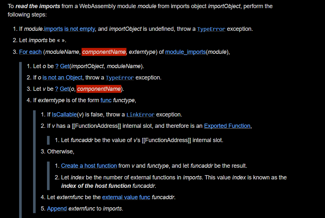
Task: Click Get link before (importObject, moduleName)
Action: (x=64, y=66)
